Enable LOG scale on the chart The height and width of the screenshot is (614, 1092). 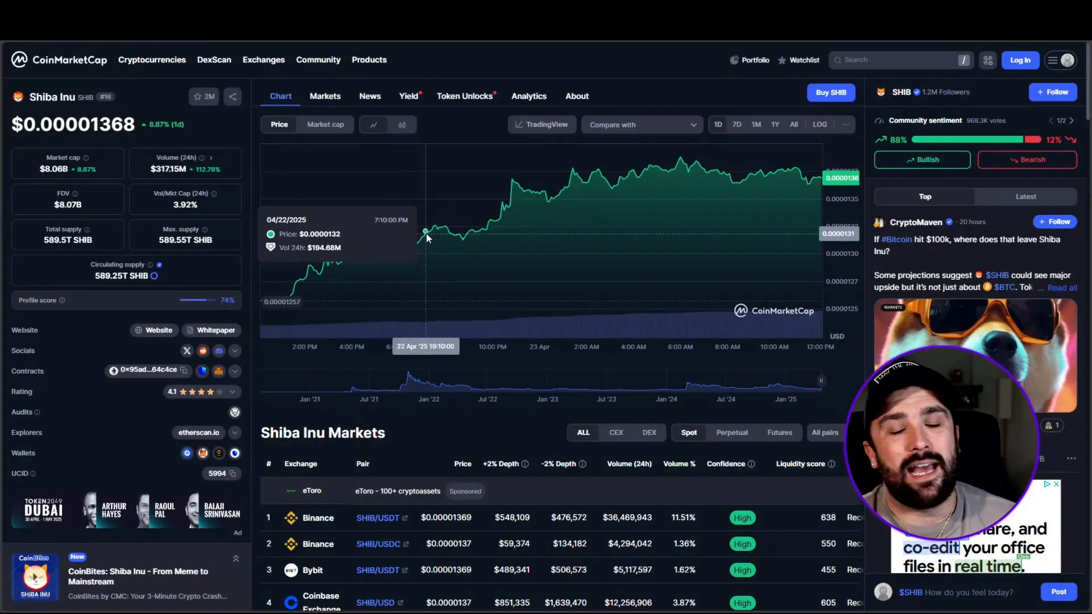(820, 125)
